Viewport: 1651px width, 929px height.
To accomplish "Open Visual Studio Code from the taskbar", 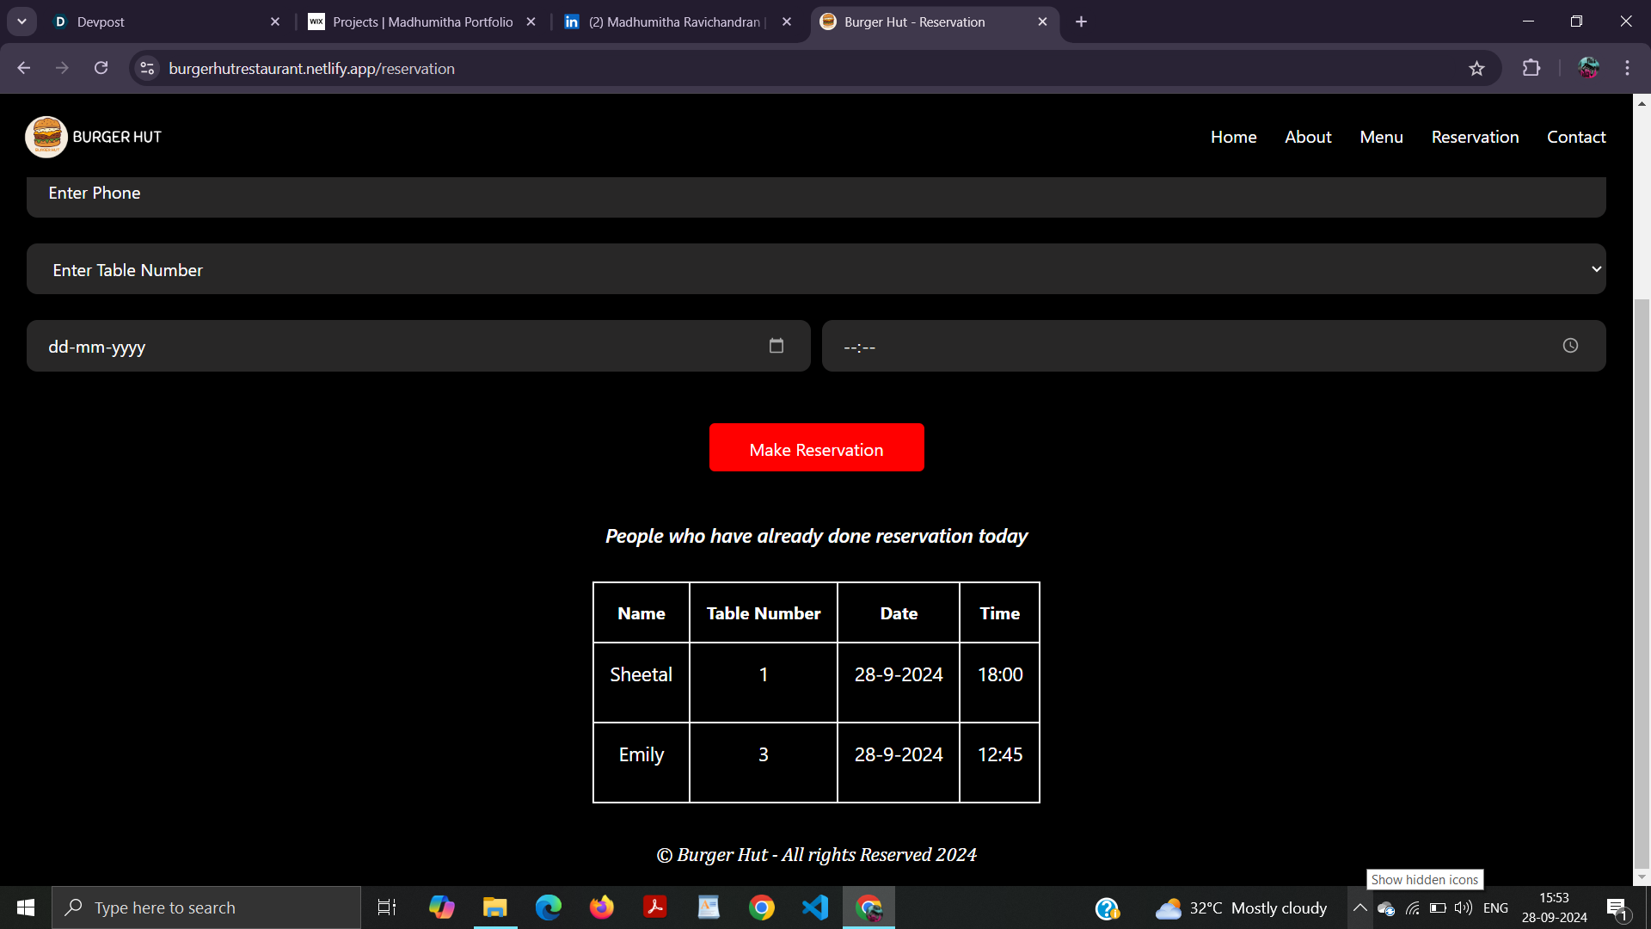I will (x=814, y=907).
